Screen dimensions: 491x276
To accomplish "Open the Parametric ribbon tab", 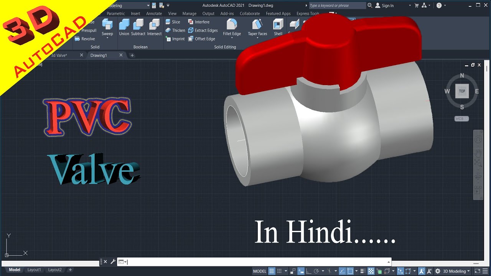I will click(116, 13).
